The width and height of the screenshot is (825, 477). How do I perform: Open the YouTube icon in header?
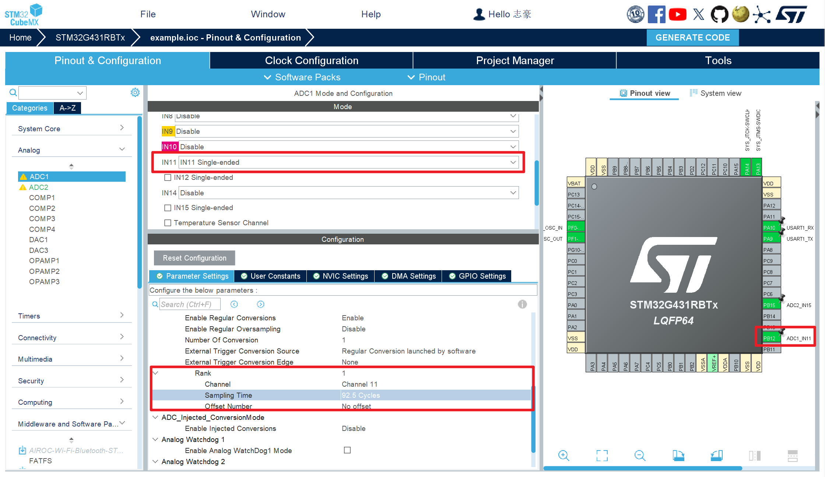click(677, 14)
